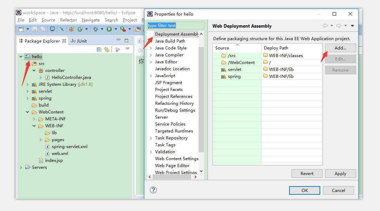Open the Debug dropdown arrow

click(x=102, y=29)
